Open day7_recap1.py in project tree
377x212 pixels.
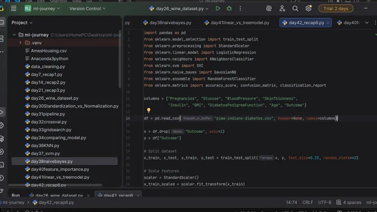(x=44, y=74)
